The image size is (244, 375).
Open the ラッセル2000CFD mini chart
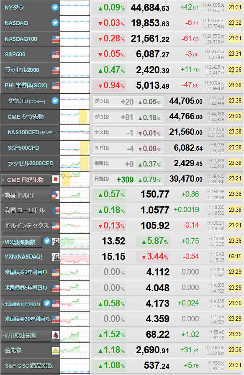tap(74, 163)
